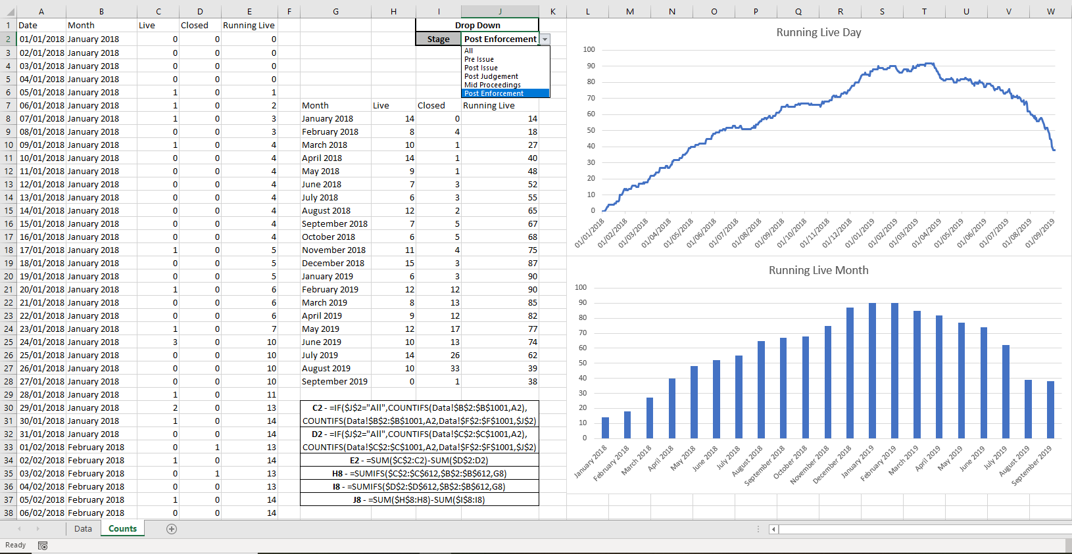The width and height of the screenshot is (1072, 554).
Task: Click 'September 2019' in monthly summary table
Action: (x=335, y=381)
